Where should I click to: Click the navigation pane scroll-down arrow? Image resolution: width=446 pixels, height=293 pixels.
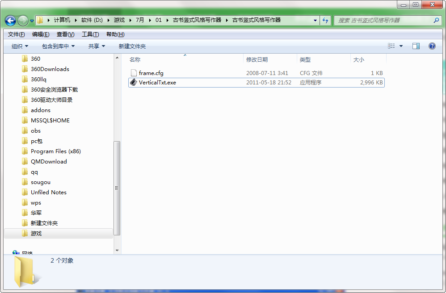pos(117,251)
